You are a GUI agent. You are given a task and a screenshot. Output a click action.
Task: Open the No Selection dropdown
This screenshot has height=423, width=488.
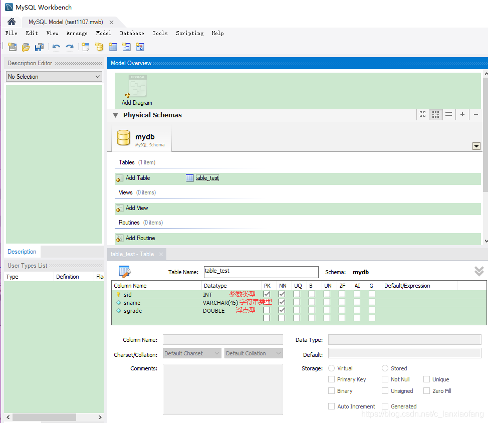coord(54,77)
